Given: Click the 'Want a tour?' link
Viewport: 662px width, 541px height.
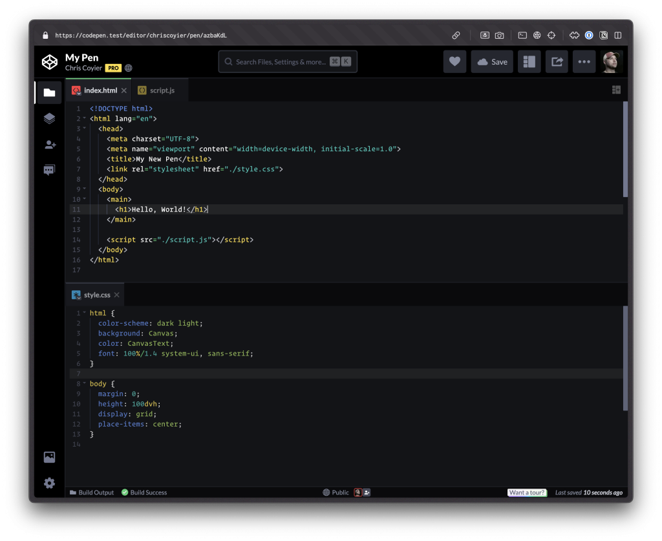Looking at the screenshot, I should [x=527, y=493].
